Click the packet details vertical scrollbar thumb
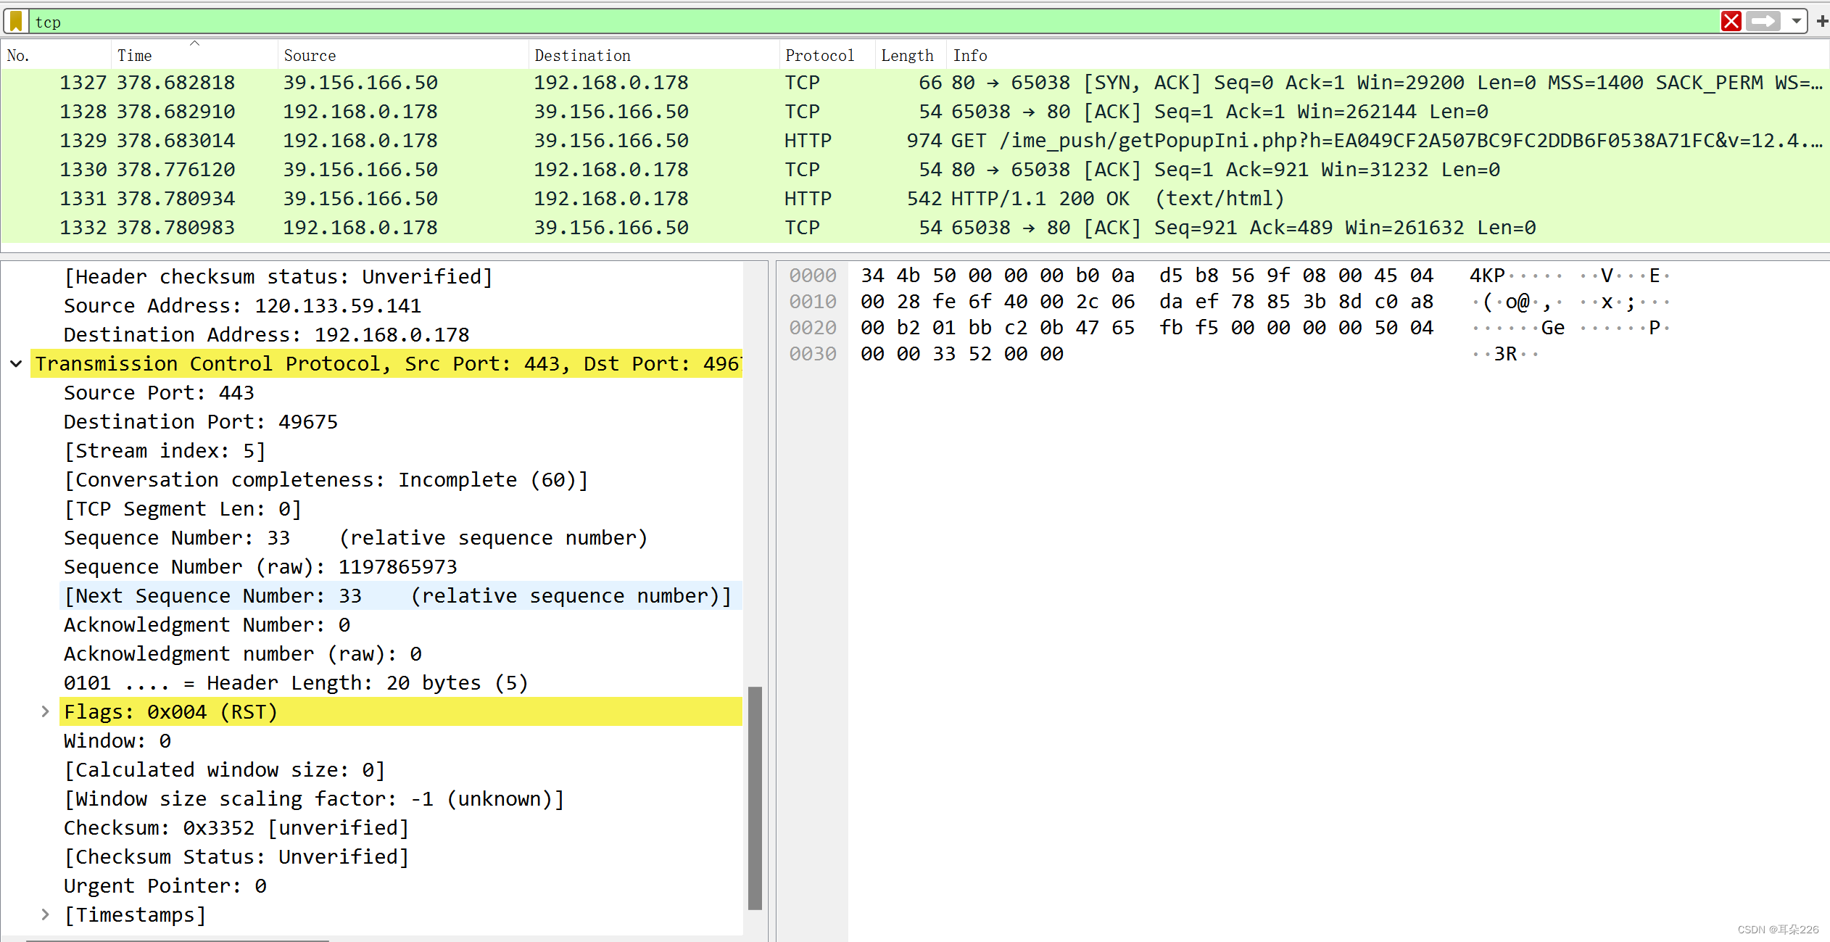 click(x=755, y=798)
